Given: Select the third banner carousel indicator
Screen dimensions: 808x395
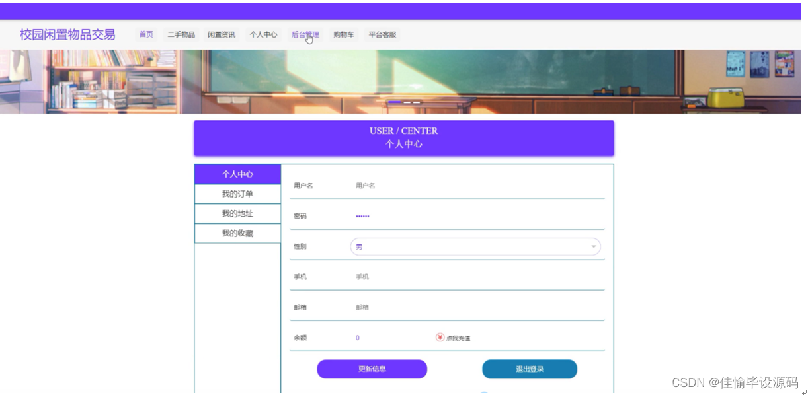Looking at the screenshot, I should click(x=417, y=102).
